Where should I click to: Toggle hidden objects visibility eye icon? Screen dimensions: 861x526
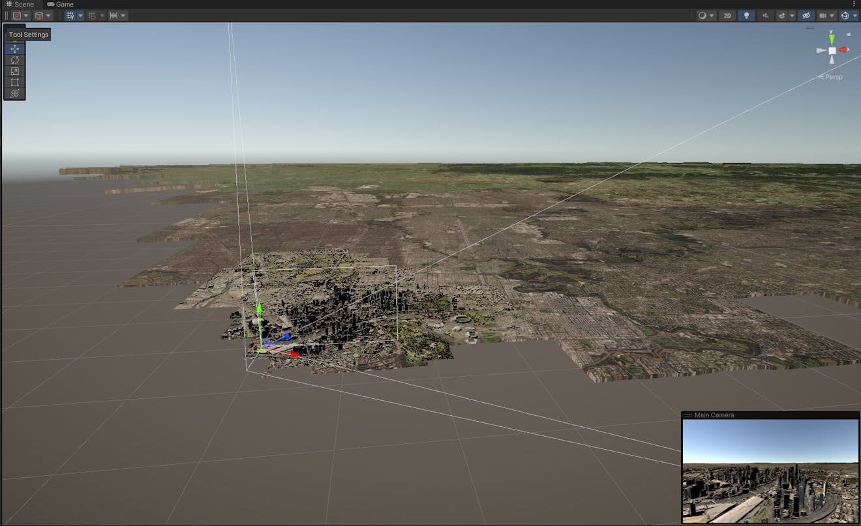click(x=806, y=16)
